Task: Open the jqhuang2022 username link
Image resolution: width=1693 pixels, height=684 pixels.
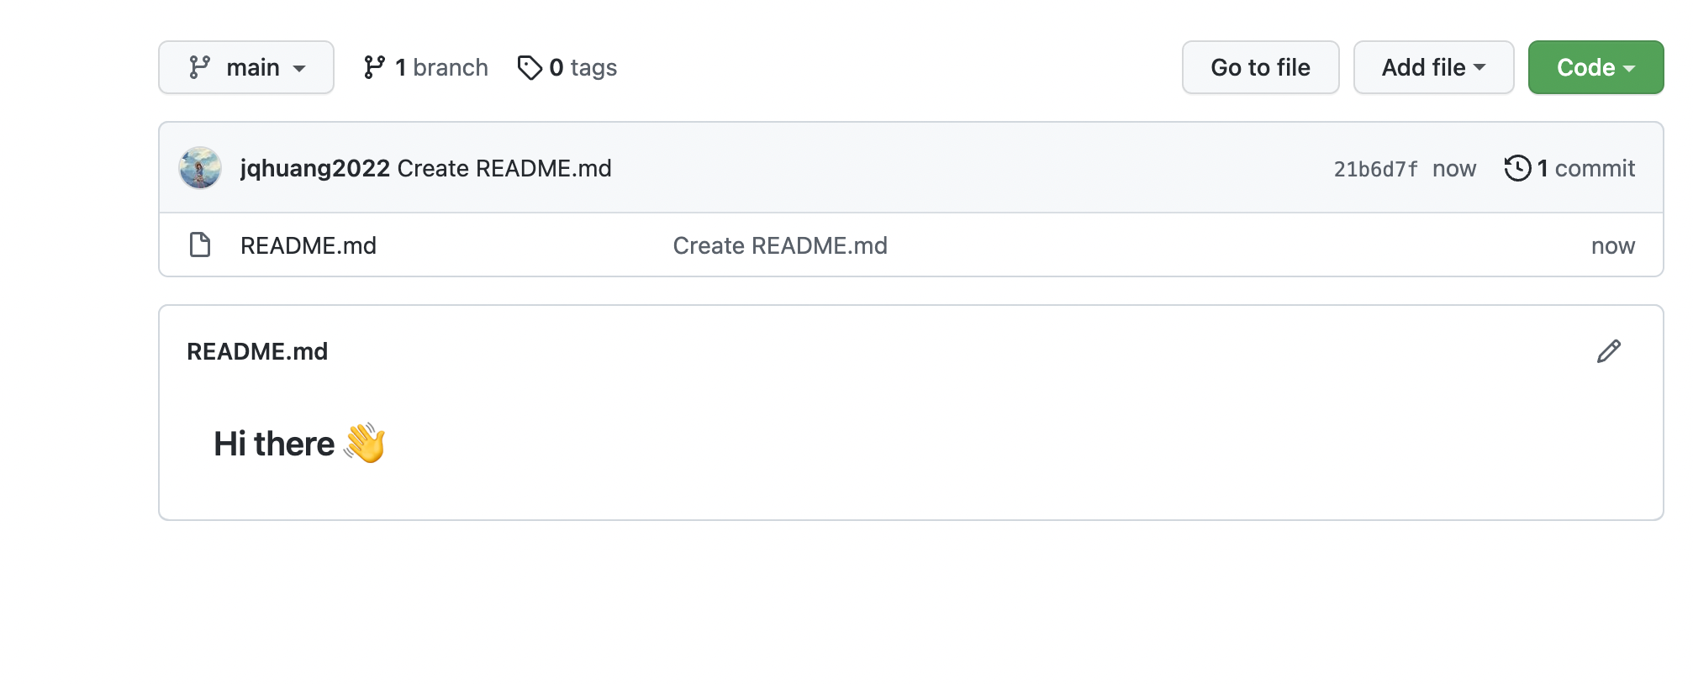Action: pyautogui.click(x=314, y=168)
